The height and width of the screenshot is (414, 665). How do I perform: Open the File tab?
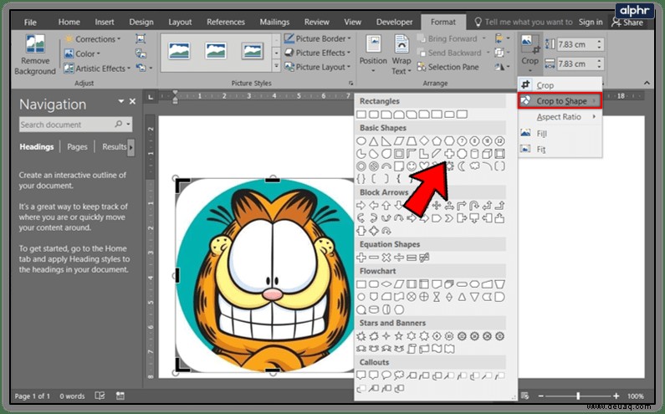[x=30, y=22]
